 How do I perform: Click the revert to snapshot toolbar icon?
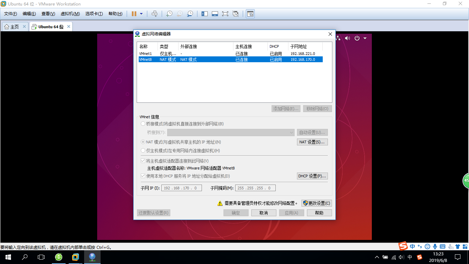point(180,14)
